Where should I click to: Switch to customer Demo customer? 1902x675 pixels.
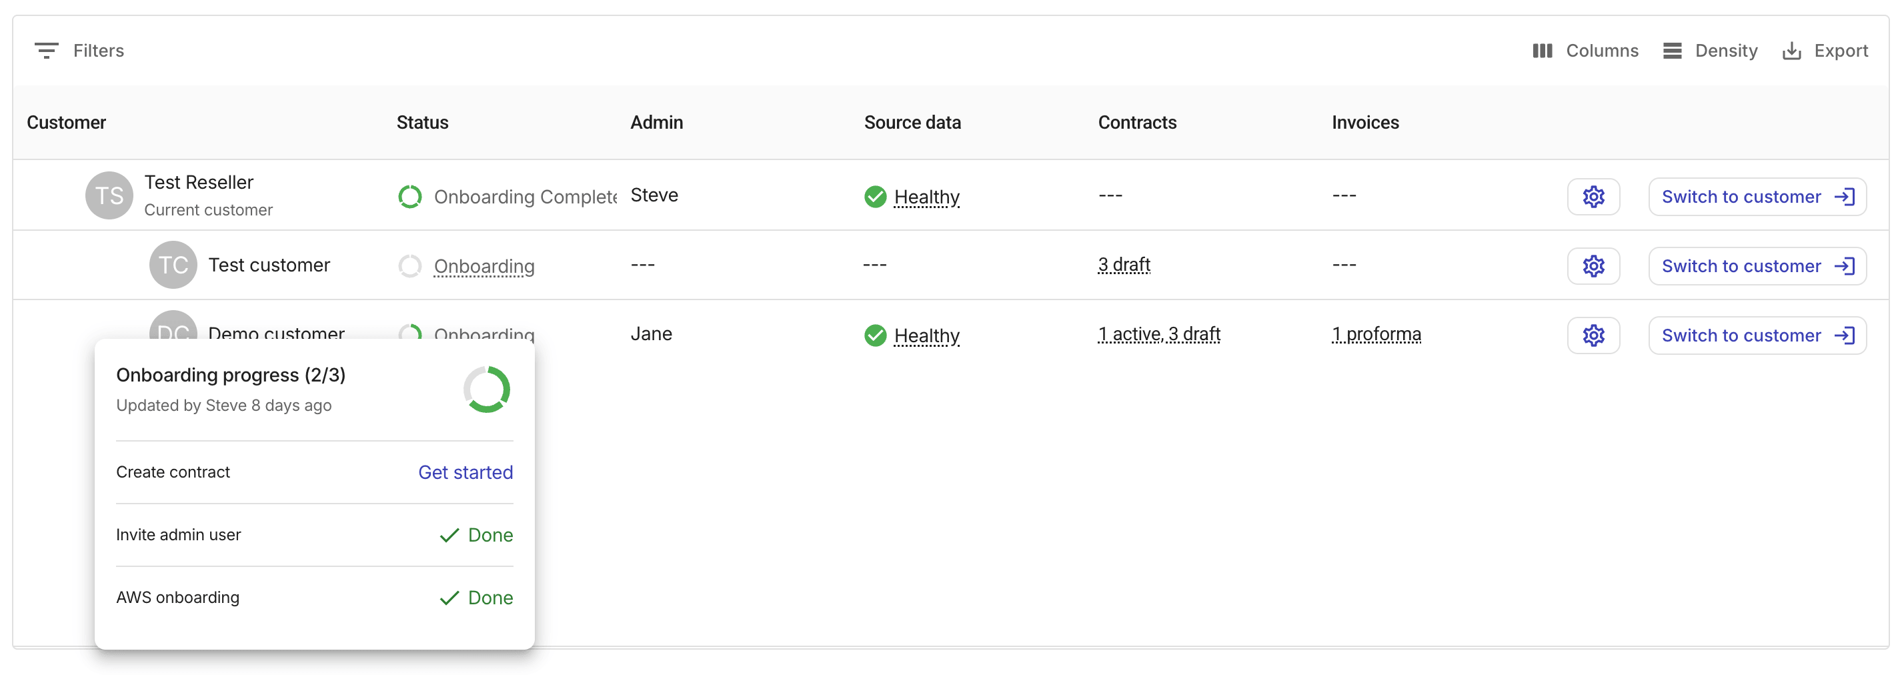(1757, 335)
